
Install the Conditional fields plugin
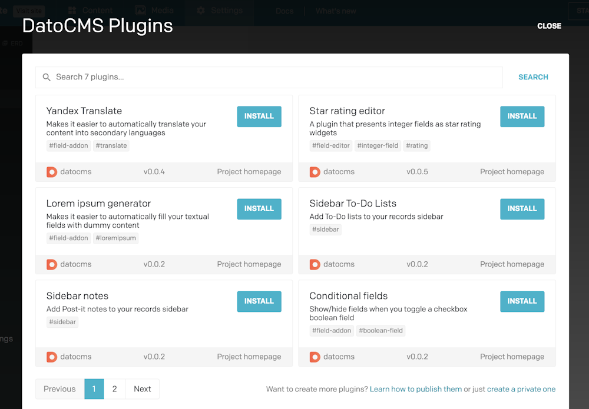[x=522, y=301]
